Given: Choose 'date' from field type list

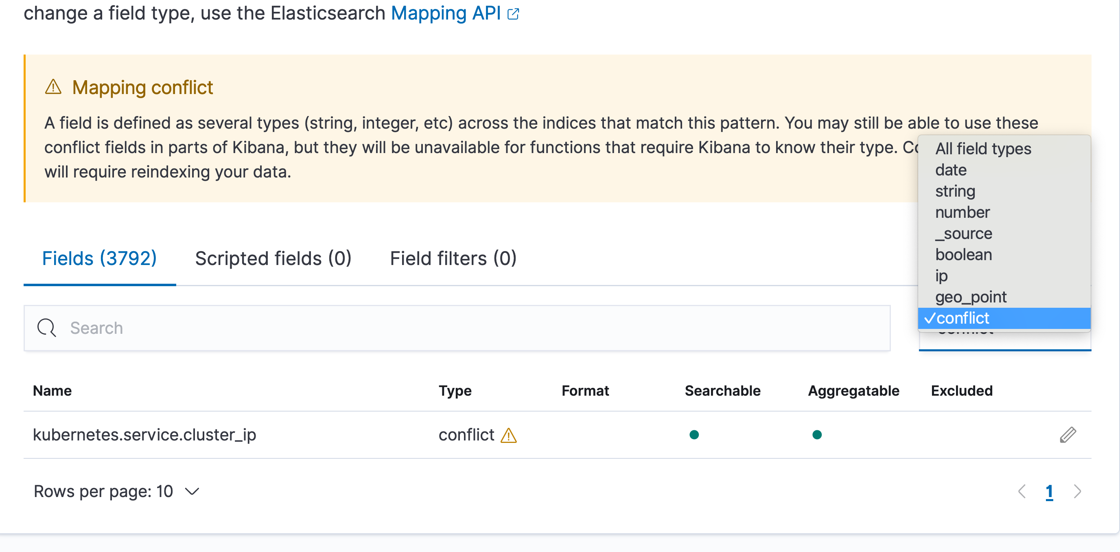Looking at the screenshot, I should pyautogui.click(x=951, y=170).
